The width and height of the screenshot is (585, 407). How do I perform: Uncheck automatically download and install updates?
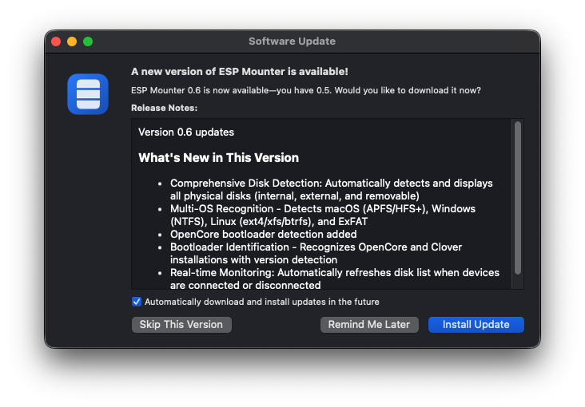pyautogui.click(x=137, y=302)
